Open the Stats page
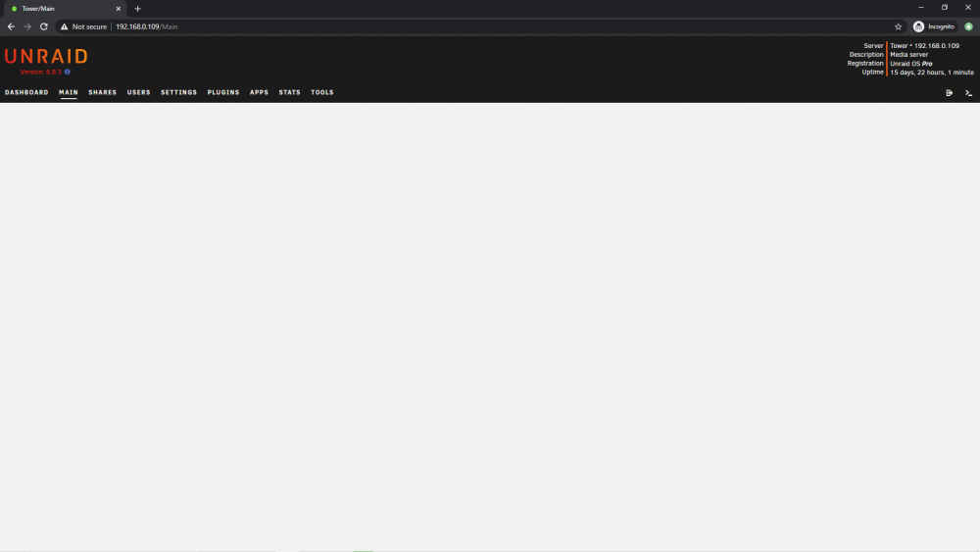This screenshot has height=552, width=980. click(x=289, y=92)
